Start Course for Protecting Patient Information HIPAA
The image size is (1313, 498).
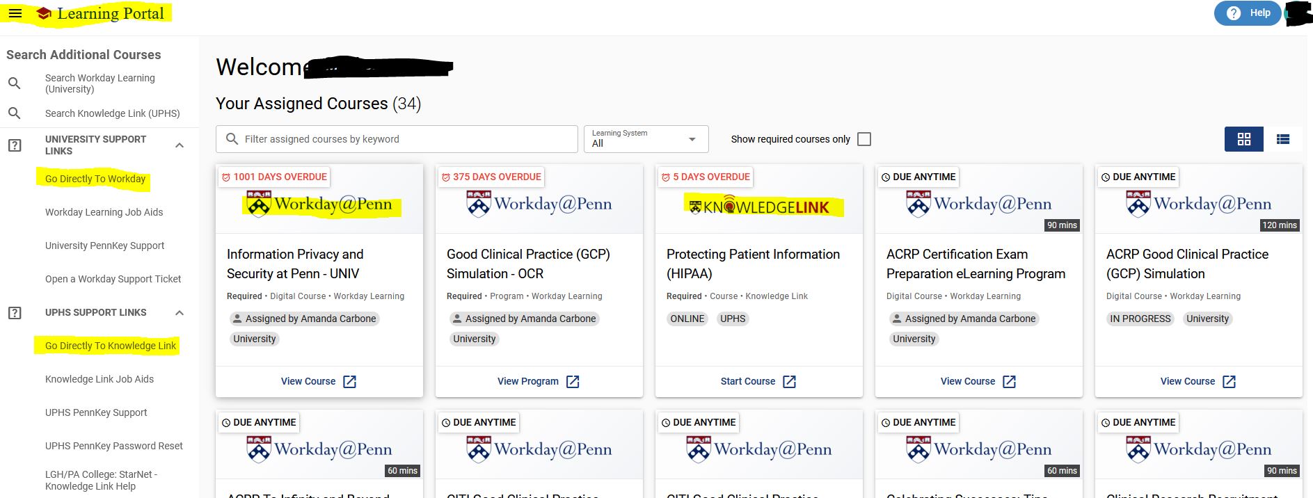pos(748,381)
